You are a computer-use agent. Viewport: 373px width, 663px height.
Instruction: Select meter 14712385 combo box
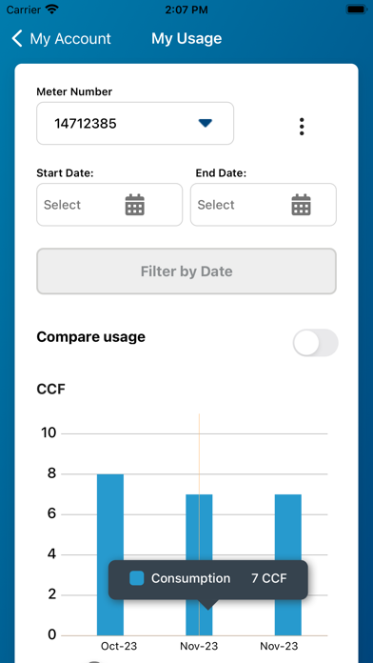click(x=135, y=124)
